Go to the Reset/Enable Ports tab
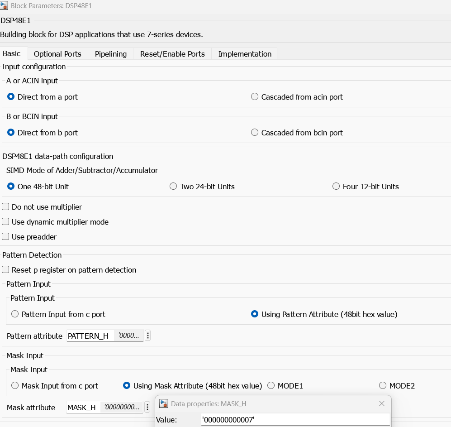The image size is (451, 427). click(172, 54)
